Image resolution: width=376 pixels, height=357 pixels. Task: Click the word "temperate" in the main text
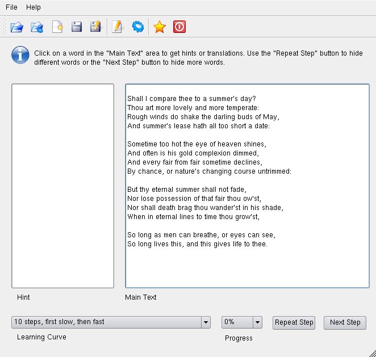[242, 108]
